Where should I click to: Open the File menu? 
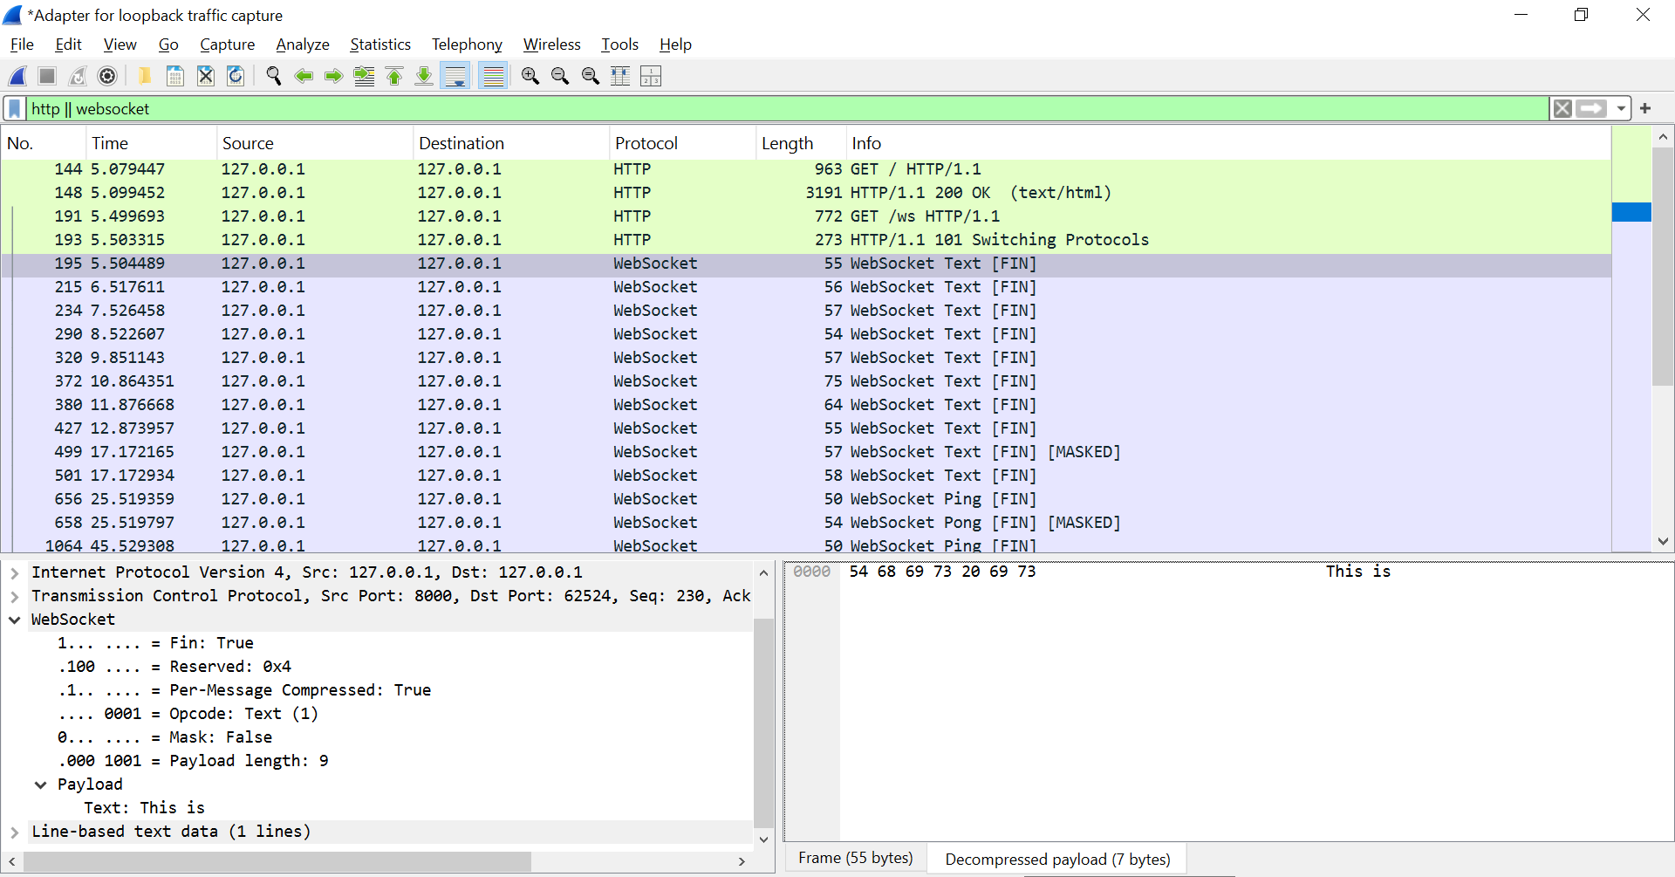pyautogui.click(x=22, y=45)
